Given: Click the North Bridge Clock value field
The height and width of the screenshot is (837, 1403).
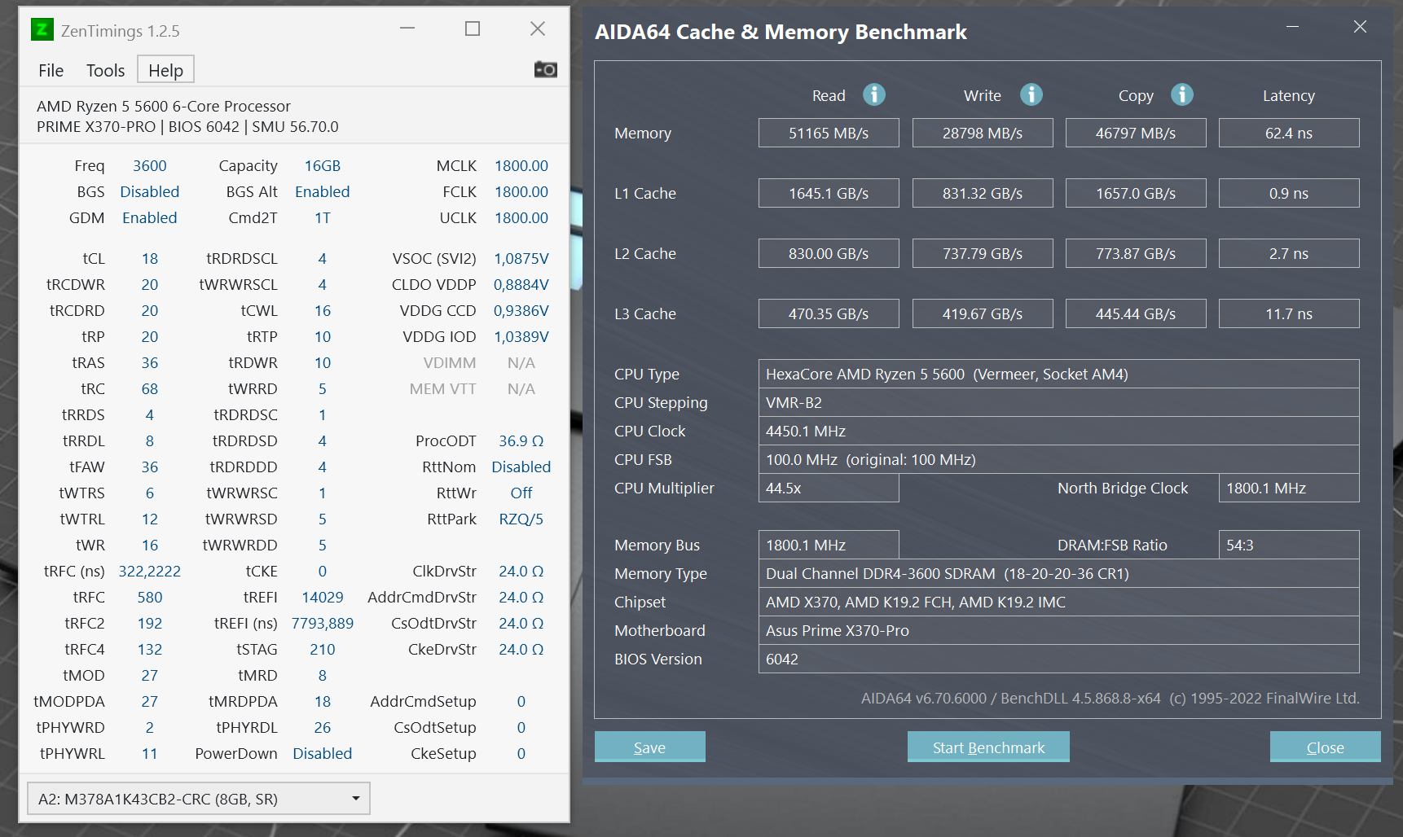Looking at the screenshot, I should click(1289, 488).
